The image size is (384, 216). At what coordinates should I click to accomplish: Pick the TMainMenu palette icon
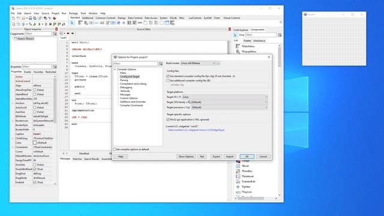80,23
